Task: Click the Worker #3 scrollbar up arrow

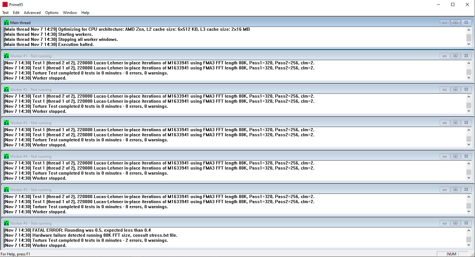Action: [469, 130]
